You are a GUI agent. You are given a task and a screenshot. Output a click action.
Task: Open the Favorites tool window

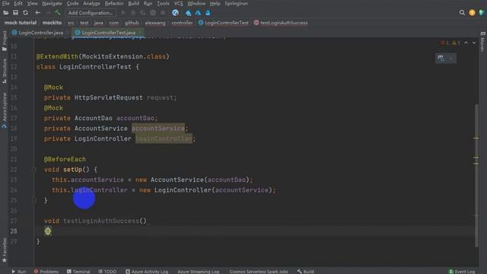[x=5, y=250]
